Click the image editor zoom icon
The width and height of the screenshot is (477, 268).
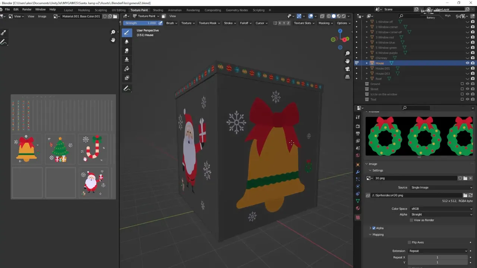[113, 32]
